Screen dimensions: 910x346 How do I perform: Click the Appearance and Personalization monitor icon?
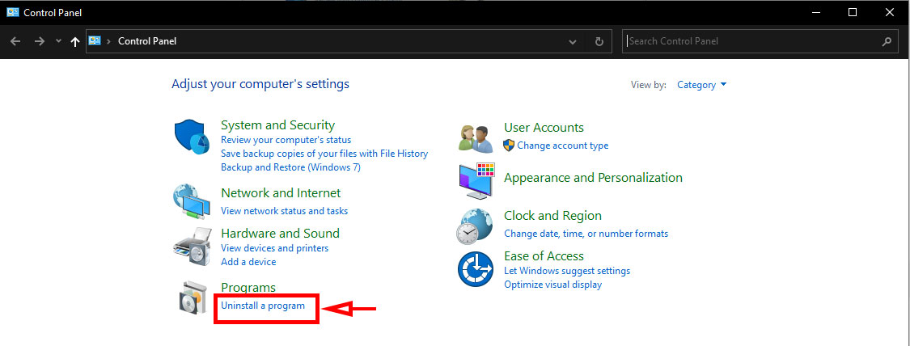[x=476, y=181]
